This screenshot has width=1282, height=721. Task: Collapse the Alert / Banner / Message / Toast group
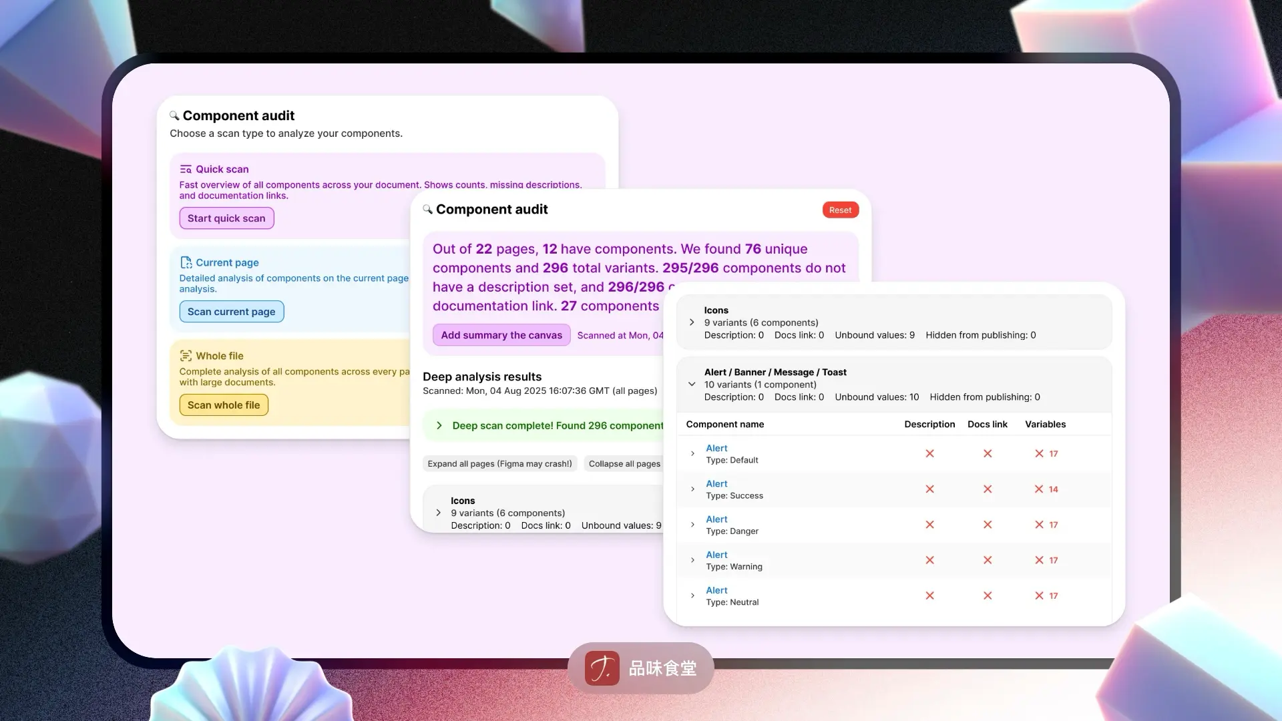(x=692, y=385)
